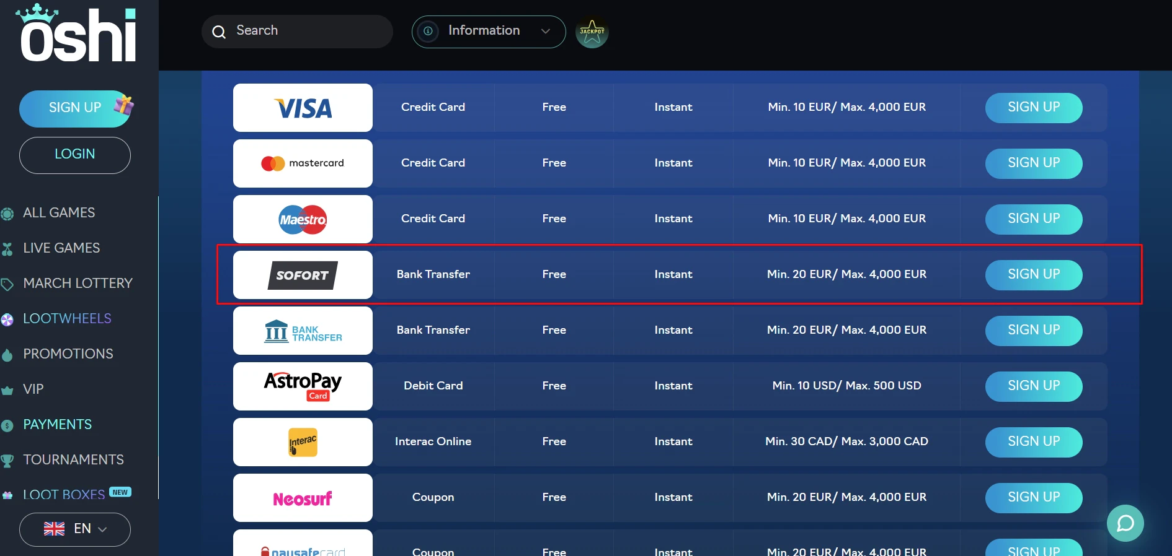Image resolution: width=1172 pixels, height=556 pixels.
Task: Open Lootwheels menu item
Action: pyautogui.click(x=67, y=318)
